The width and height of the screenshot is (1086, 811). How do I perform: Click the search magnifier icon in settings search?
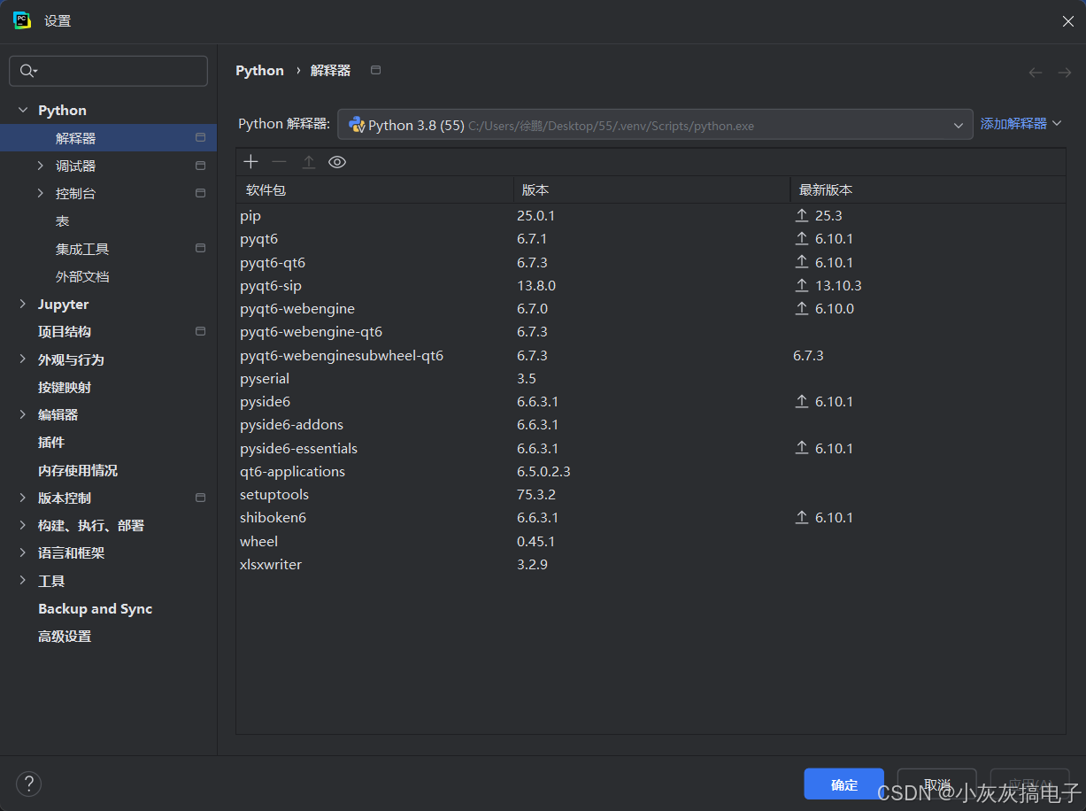pyautogui.click(x=27, y=71)
